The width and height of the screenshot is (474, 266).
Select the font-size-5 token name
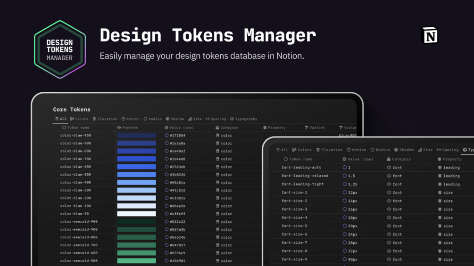coord(294,226)
